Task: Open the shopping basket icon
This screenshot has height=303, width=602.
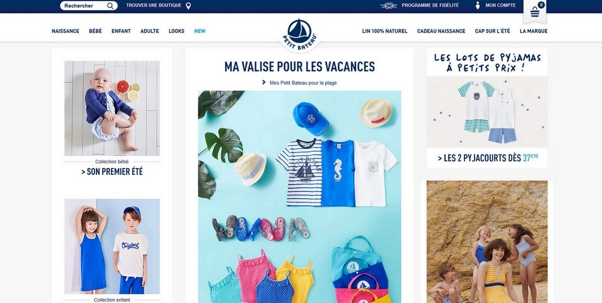Action: tap(535, 12)
